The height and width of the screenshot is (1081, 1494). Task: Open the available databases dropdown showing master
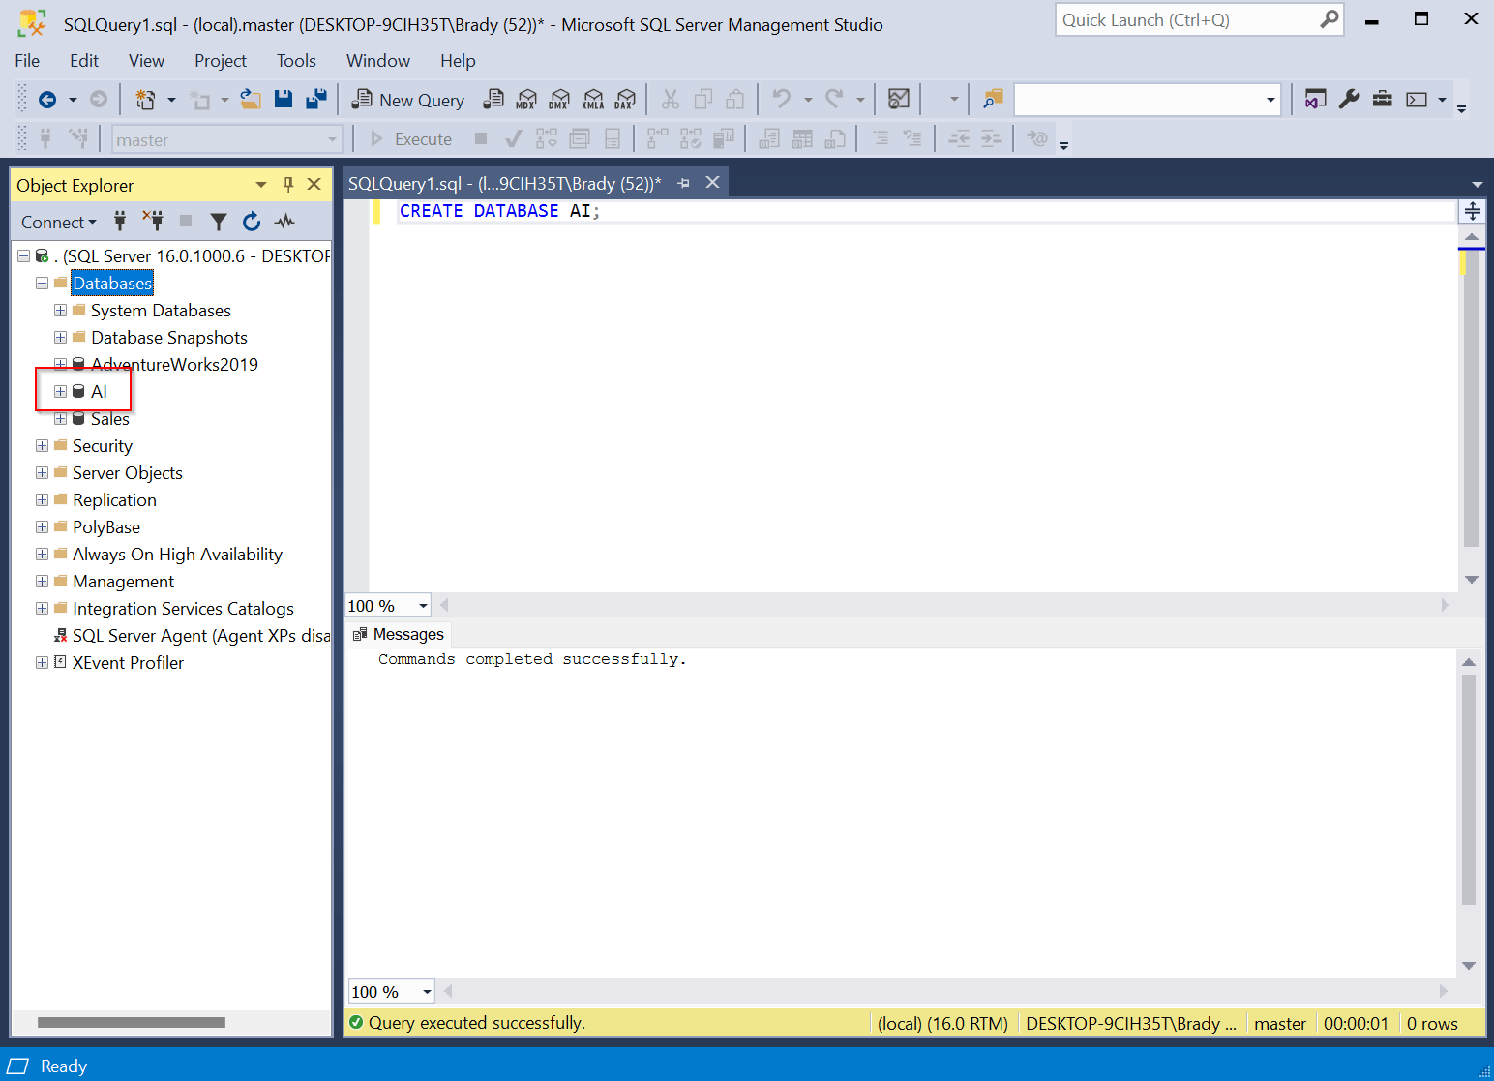[330, 138]
